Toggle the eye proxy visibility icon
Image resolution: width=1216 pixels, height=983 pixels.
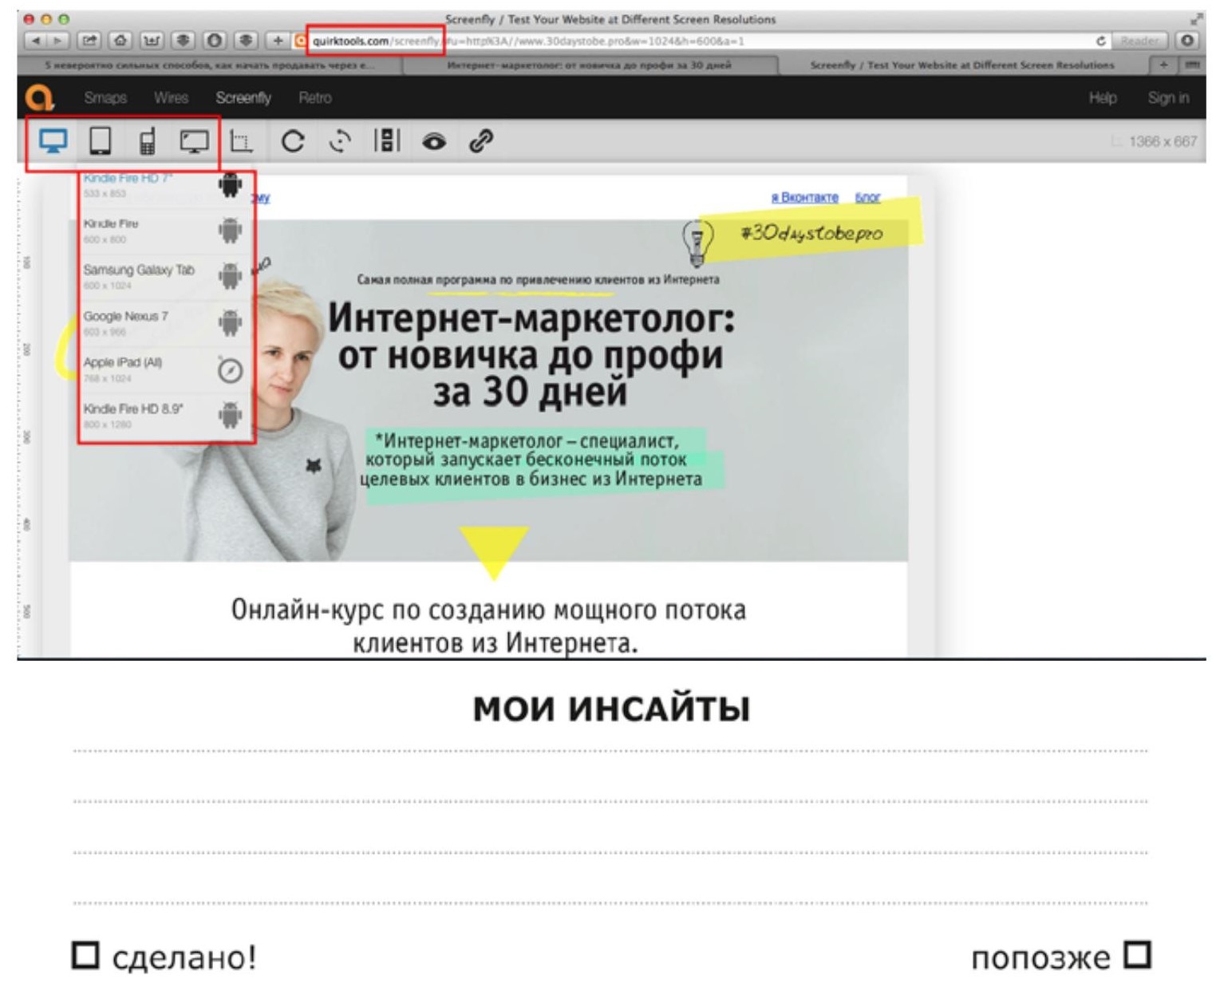pos(434,141)
